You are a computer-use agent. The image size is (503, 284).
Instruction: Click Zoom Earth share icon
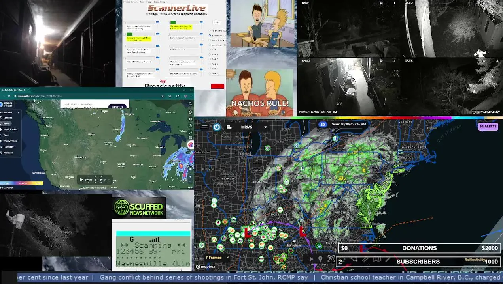click(x=190, y=125)
